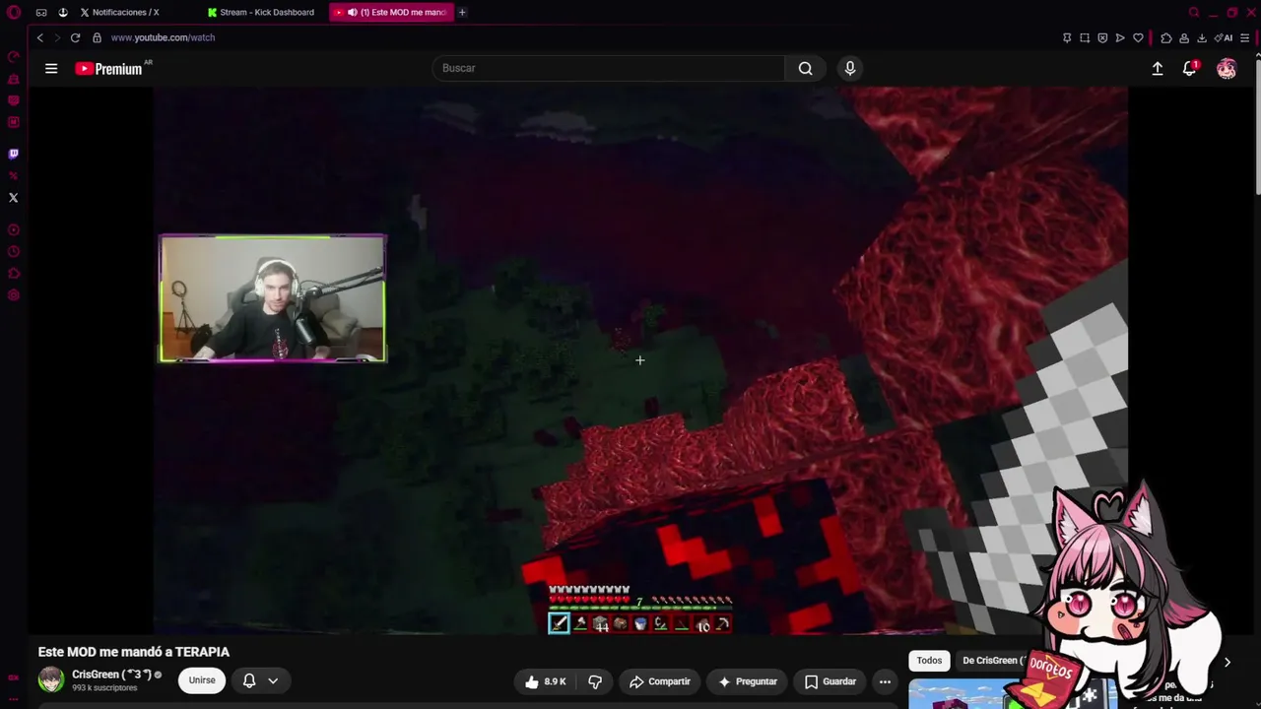This screenshot has width=1261, height=709.
Task: Open the Opera menu logo
Action: coord(14,13)
